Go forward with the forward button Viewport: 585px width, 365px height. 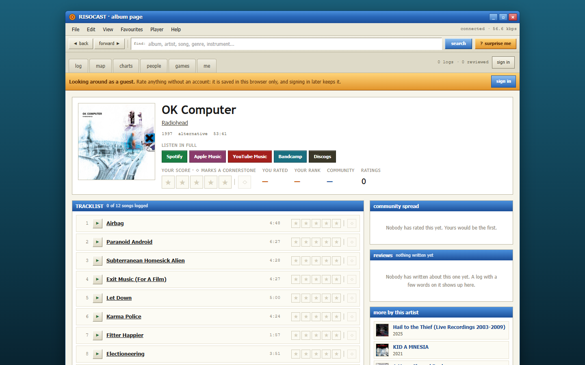[x=109, y=44]
